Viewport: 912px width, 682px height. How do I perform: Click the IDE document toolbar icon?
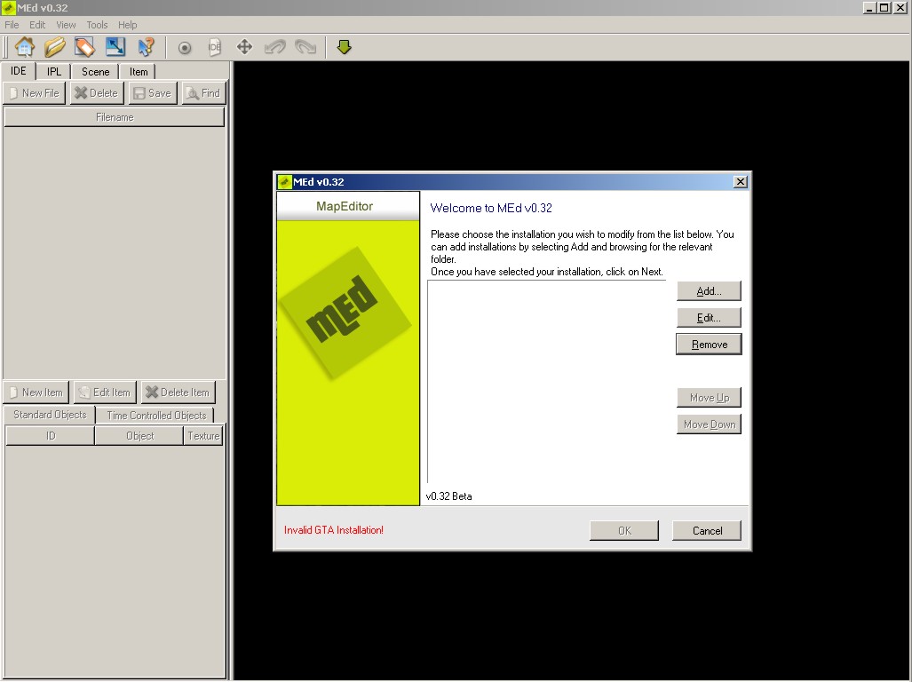215,48
